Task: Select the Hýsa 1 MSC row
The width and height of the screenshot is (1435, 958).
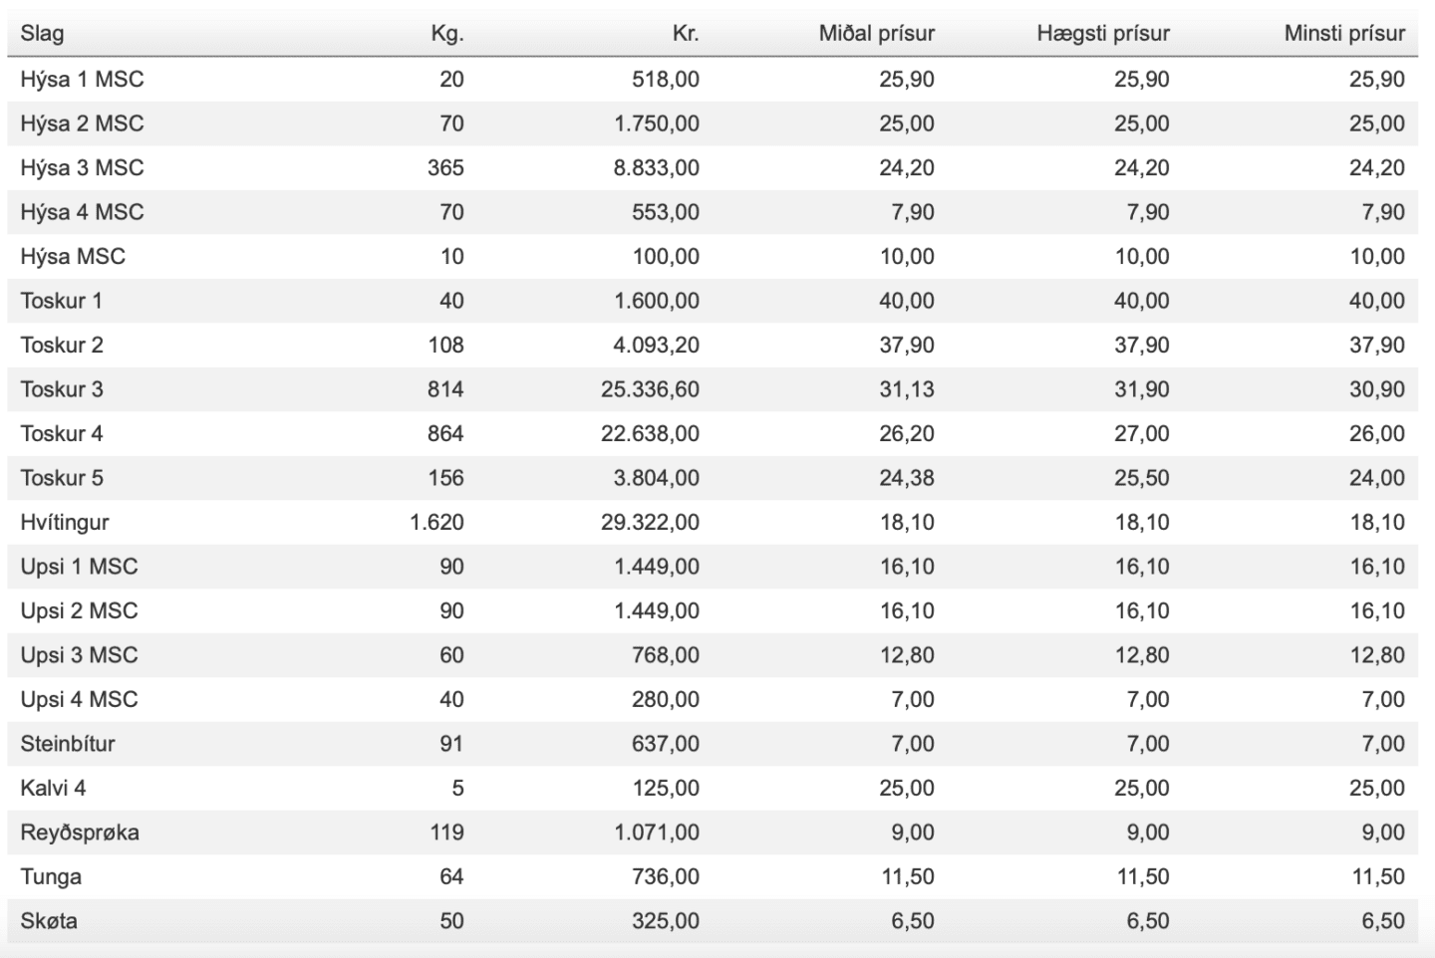Action: click(713, 80)
